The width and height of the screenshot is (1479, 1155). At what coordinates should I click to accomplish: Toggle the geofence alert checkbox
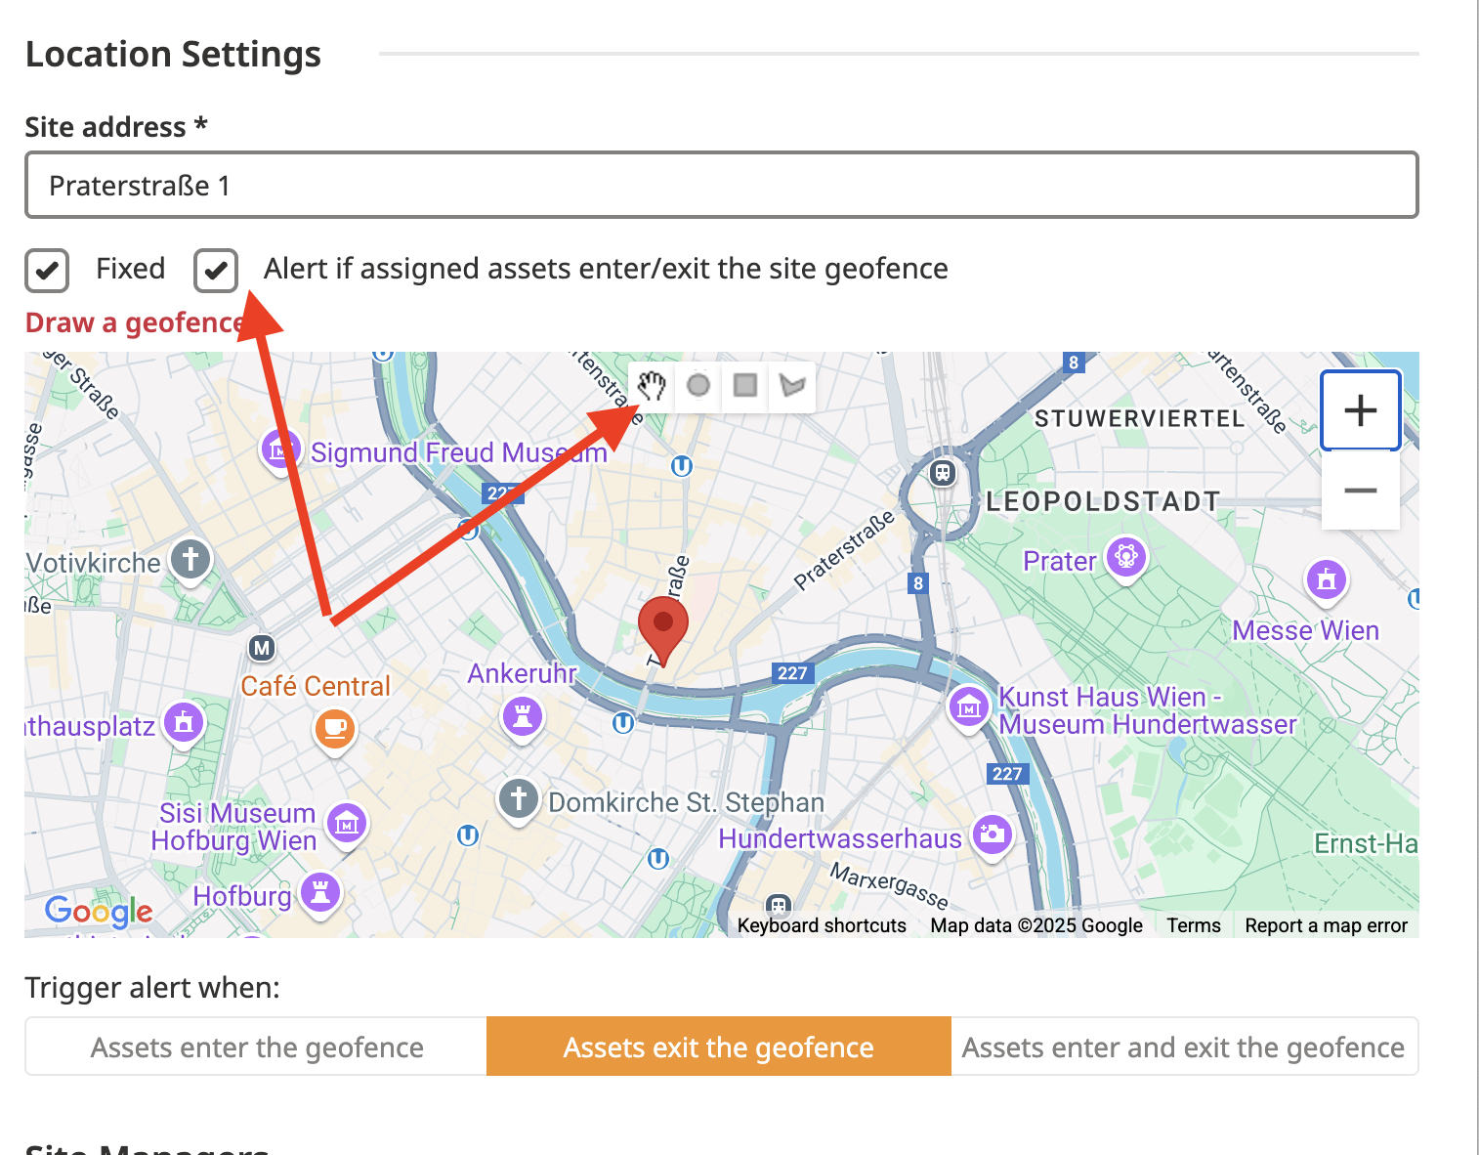pos(216,271)
